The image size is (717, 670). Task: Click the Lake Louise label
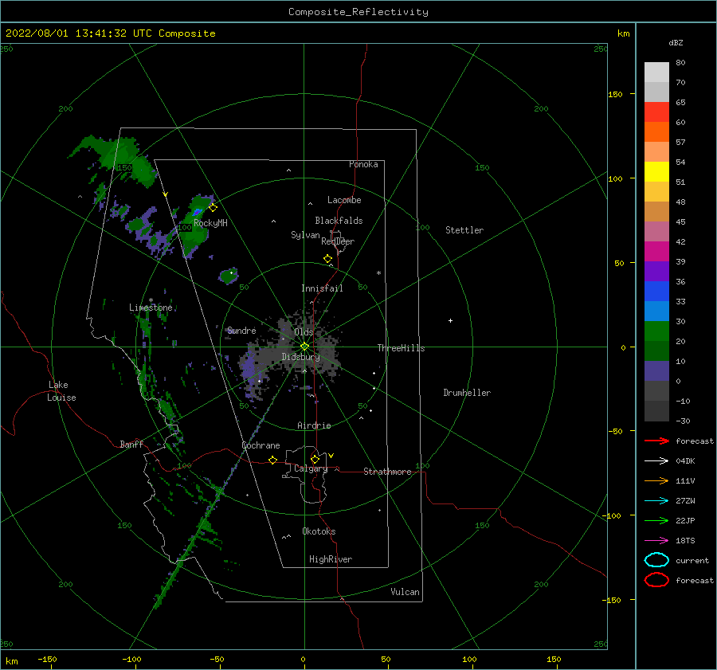pos(61,391)
